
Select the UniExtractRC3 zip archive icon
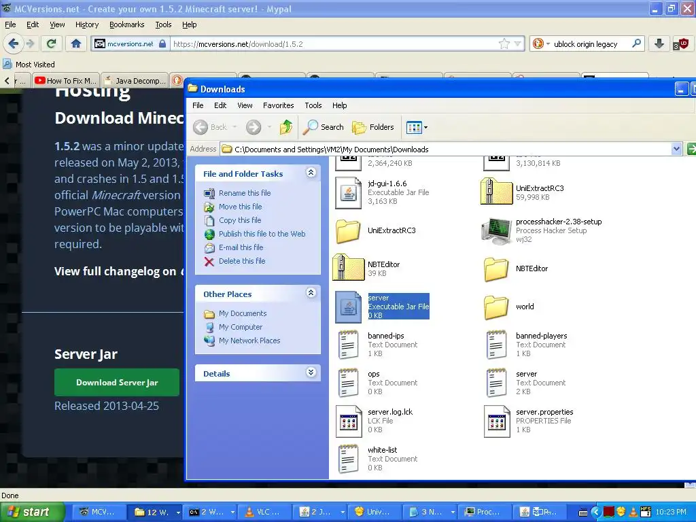pos(496,192)
